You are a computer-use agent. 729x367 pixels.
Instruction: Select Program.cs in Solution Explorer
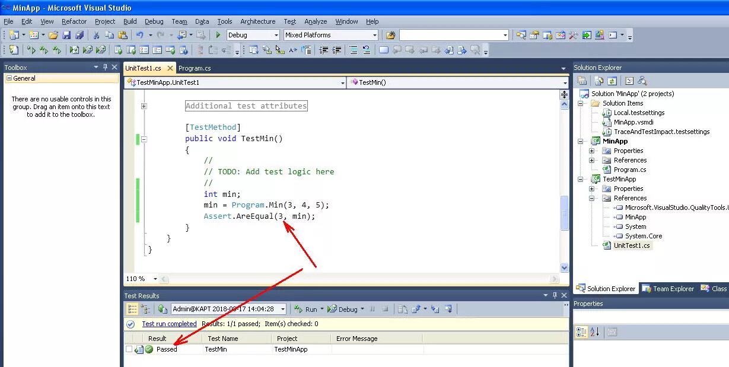pyautogui.click(x=630, y=170)
